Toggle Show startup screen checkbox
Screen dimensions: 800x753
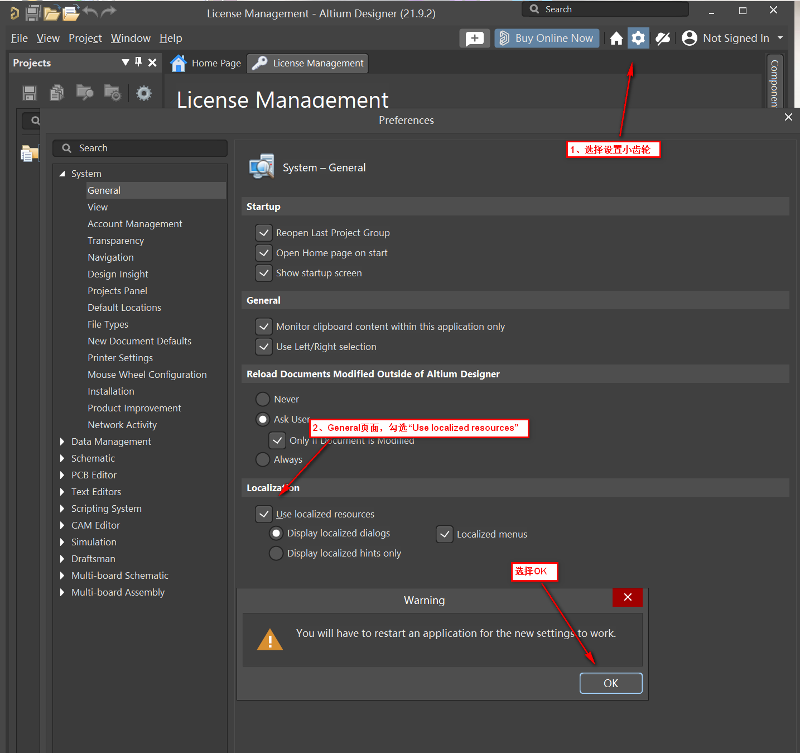[264, 273]
